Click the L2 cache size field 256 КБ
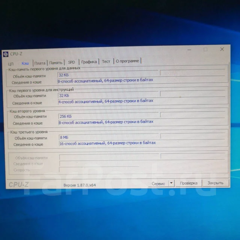The image size is (240, 240). click(x=108, y=116)
